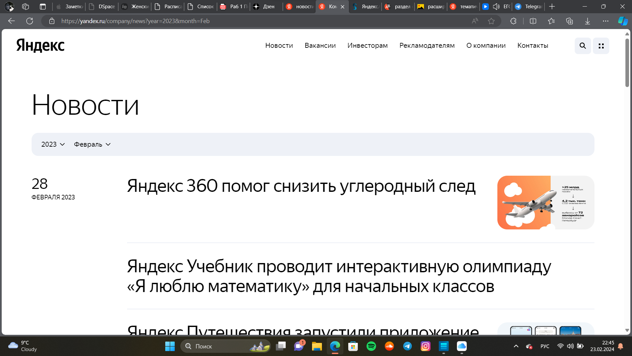This screenshot has height=356, width=632.
Task: Close the active Yandex company tab
Action: click(x=342, y=7)
